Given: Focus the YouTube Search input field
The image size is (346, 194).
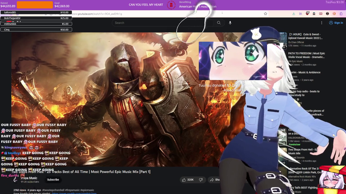Looking at the screenshot, I should 162,23.
